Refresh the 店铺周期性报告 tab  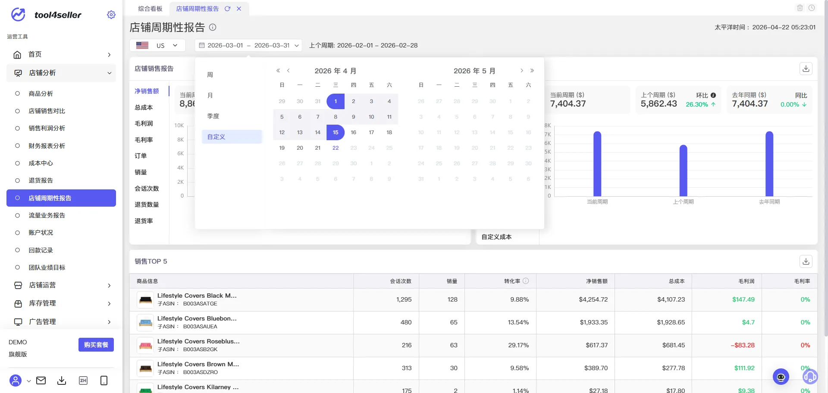click(x=227, y=9)
